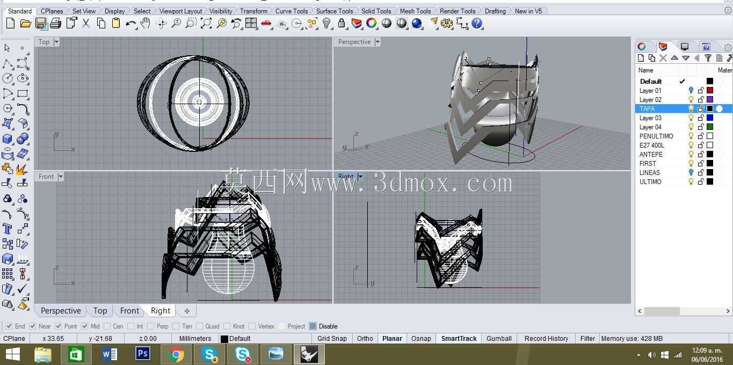The width and height of the screenshot is (733, 365).
Task: Toggle Gumball in status bar
Action: (x=499, y=339)
